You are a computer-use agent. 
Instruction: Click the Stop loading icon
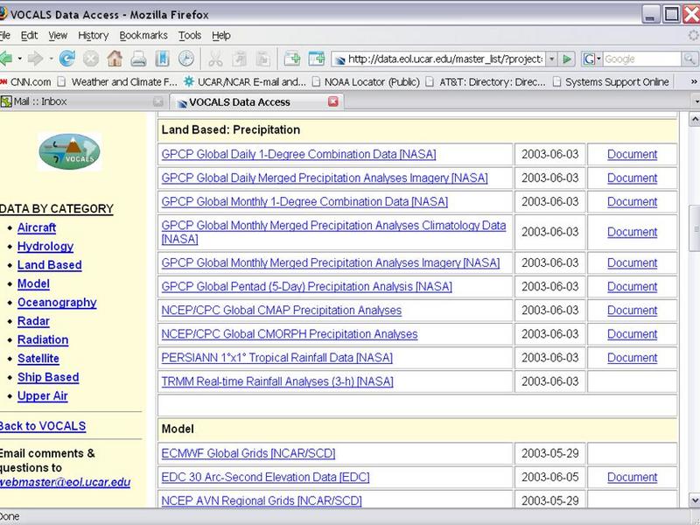[91, 59]
